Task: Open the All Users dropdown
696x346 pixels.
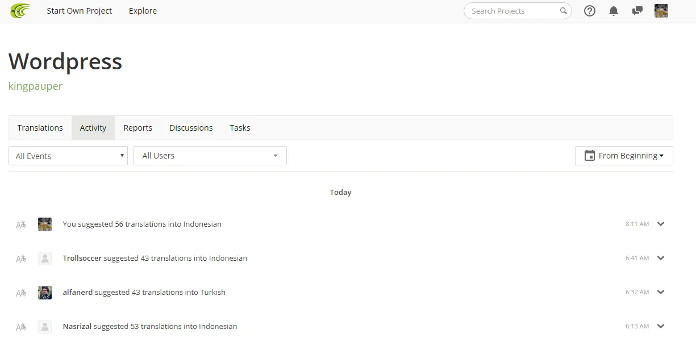Action: coord(210,156)
